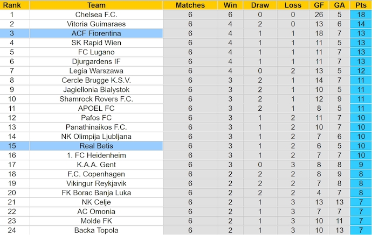The image size is (372, 235).
Task: Click the GF column header
Action: [x=319, y=5]
